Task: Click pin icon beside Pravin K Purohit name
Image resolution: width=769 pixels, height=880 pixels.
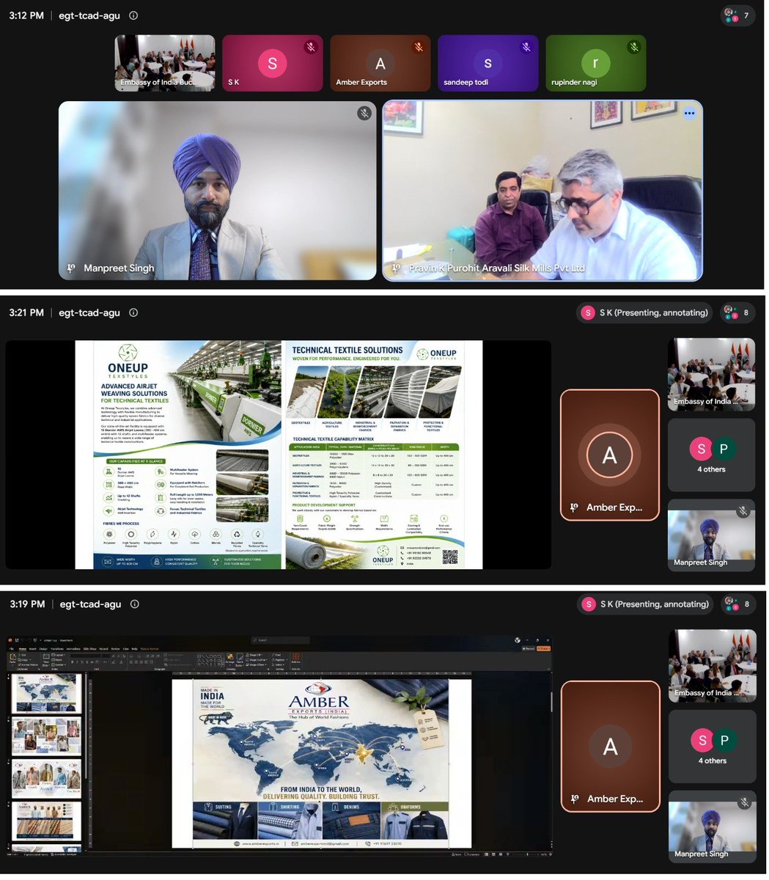Action: click(x=397, y=268)
